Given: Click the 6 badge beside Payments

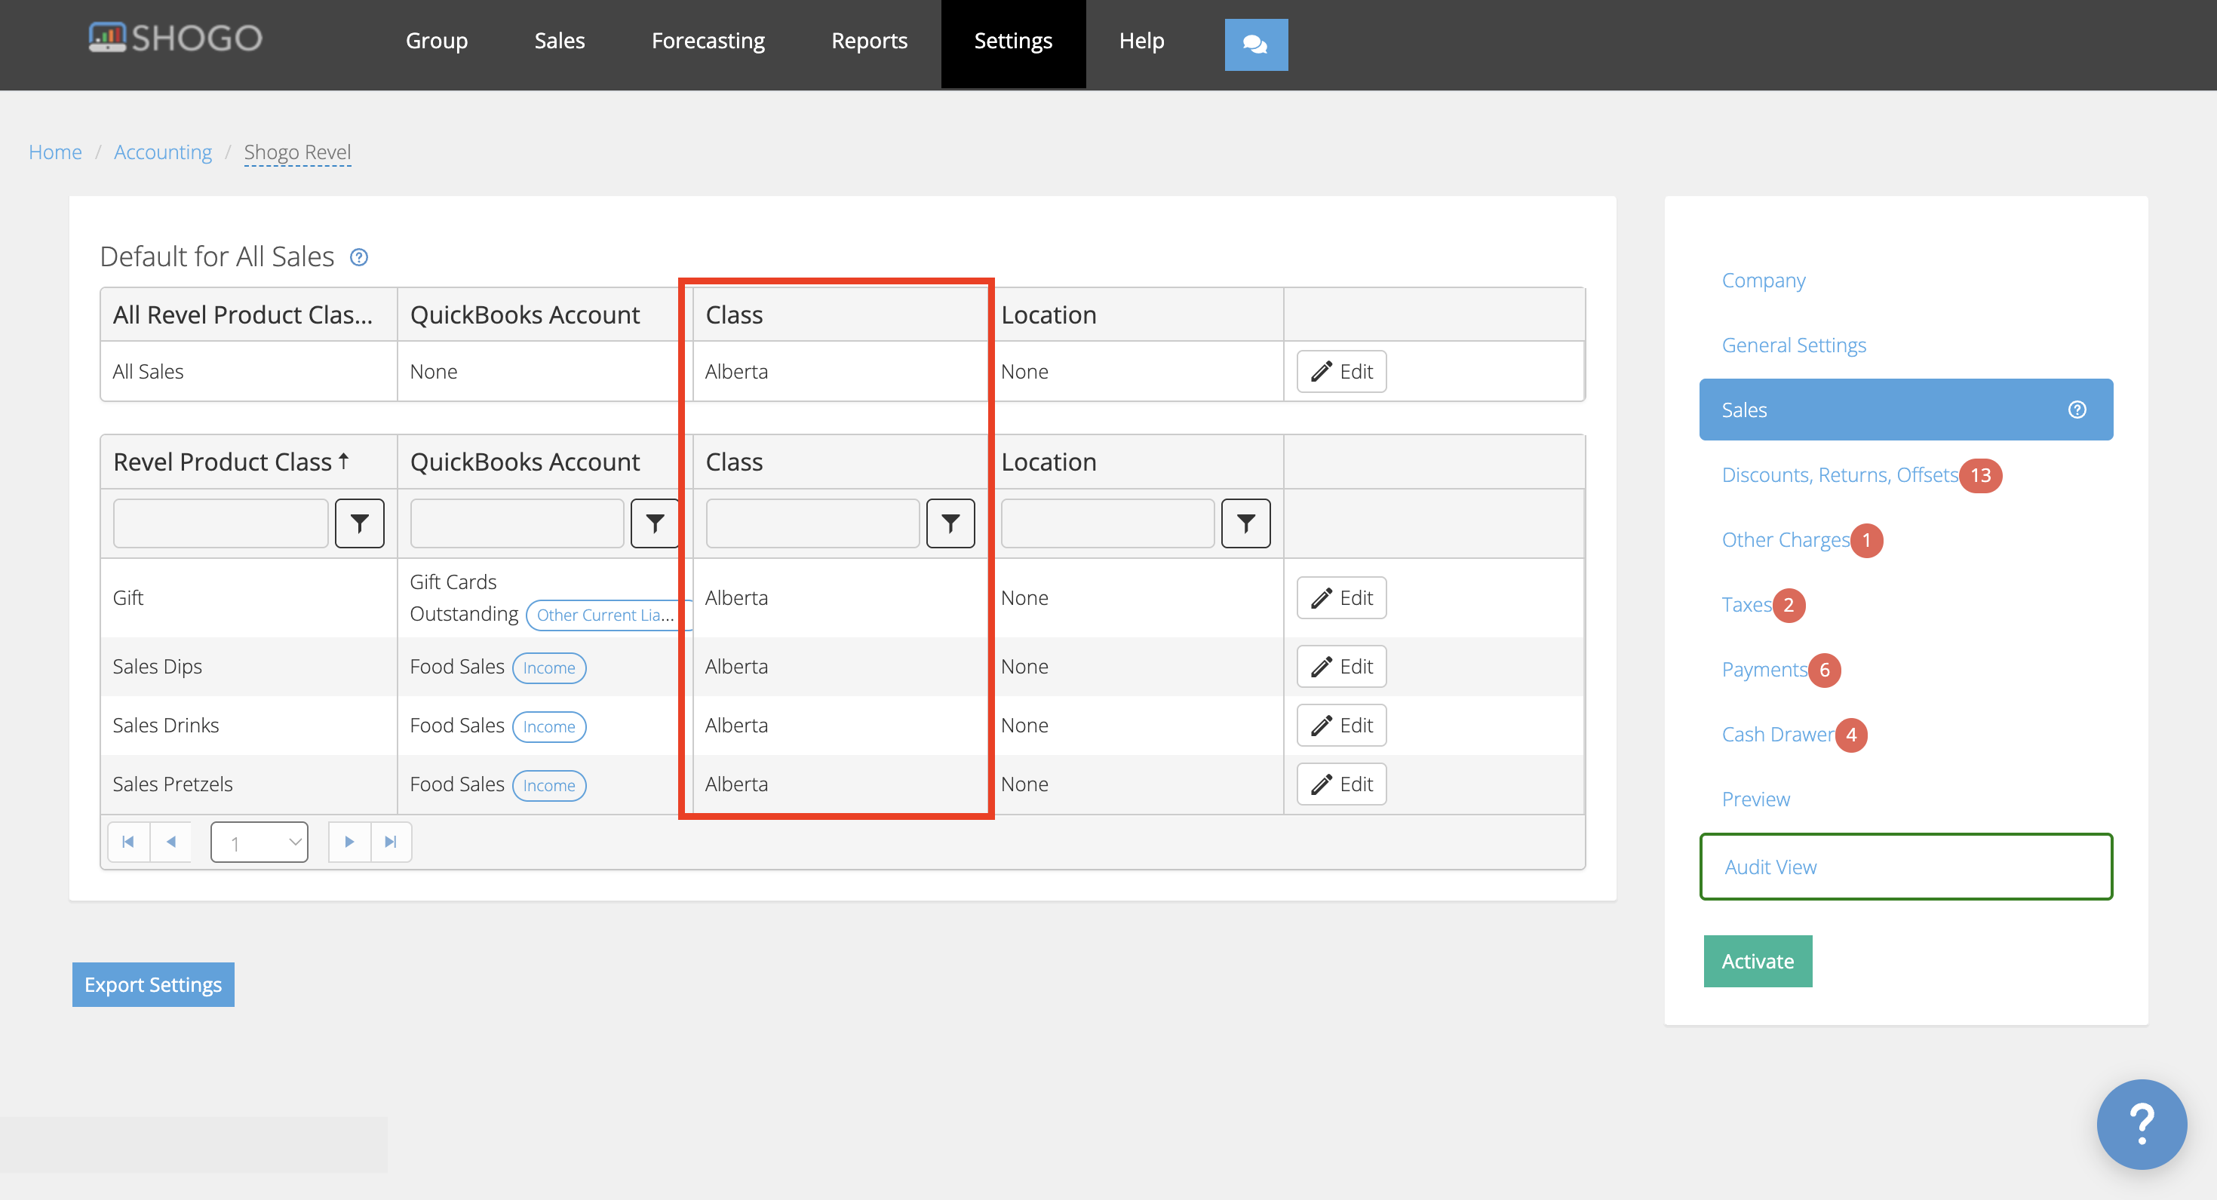Looking at the screenshot, I should 1824,670.
